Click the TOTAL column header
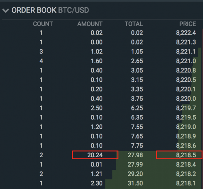 pos(134,24)
